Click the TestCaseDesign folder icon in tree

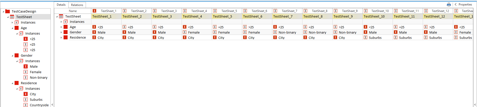click(8, 11)
